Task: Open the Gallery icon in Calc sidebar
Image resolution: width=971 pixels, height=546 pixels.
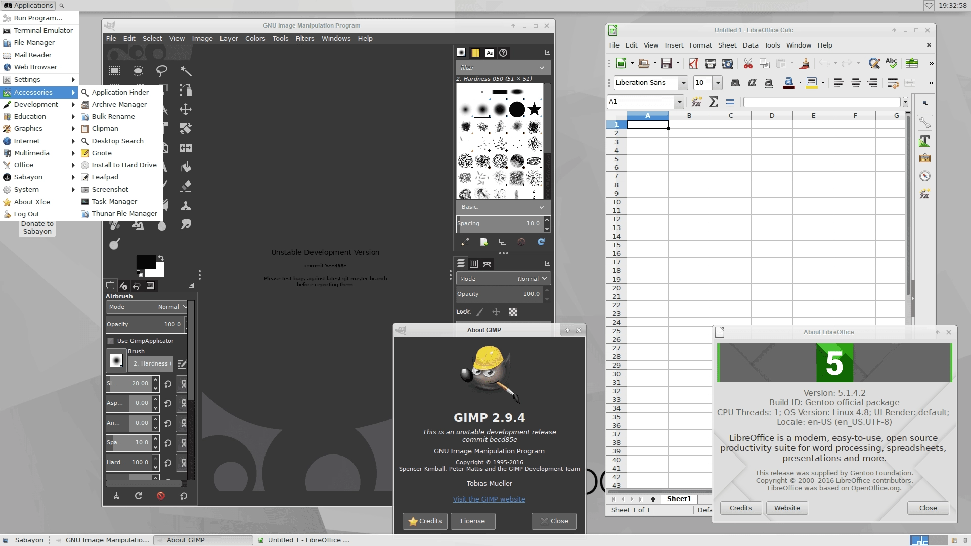Action: 925,158
